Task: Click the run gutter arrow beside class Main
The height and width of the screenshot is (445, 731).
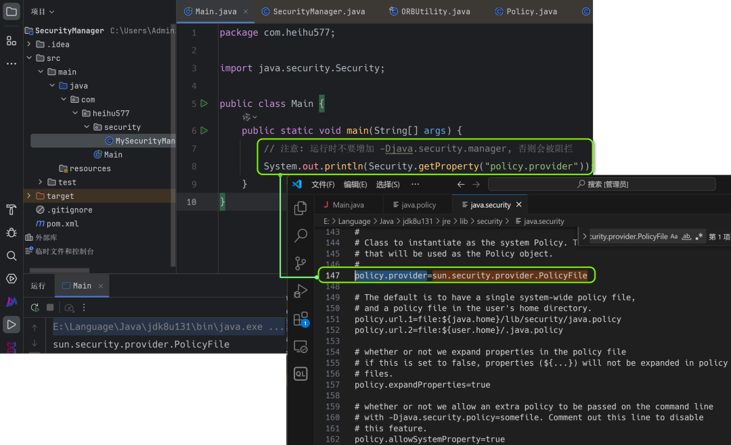Action: (204, 103)
